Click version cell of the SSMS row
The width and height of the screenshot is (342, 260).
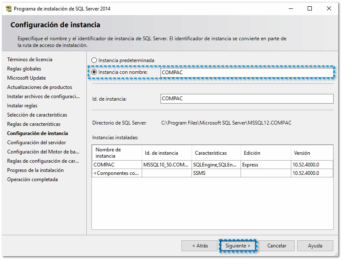point(312,173)
